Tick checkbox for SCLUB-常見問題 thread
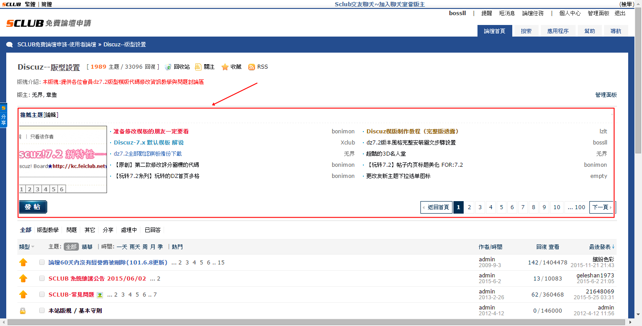This screenshot has height=326, width=642. 42,295
